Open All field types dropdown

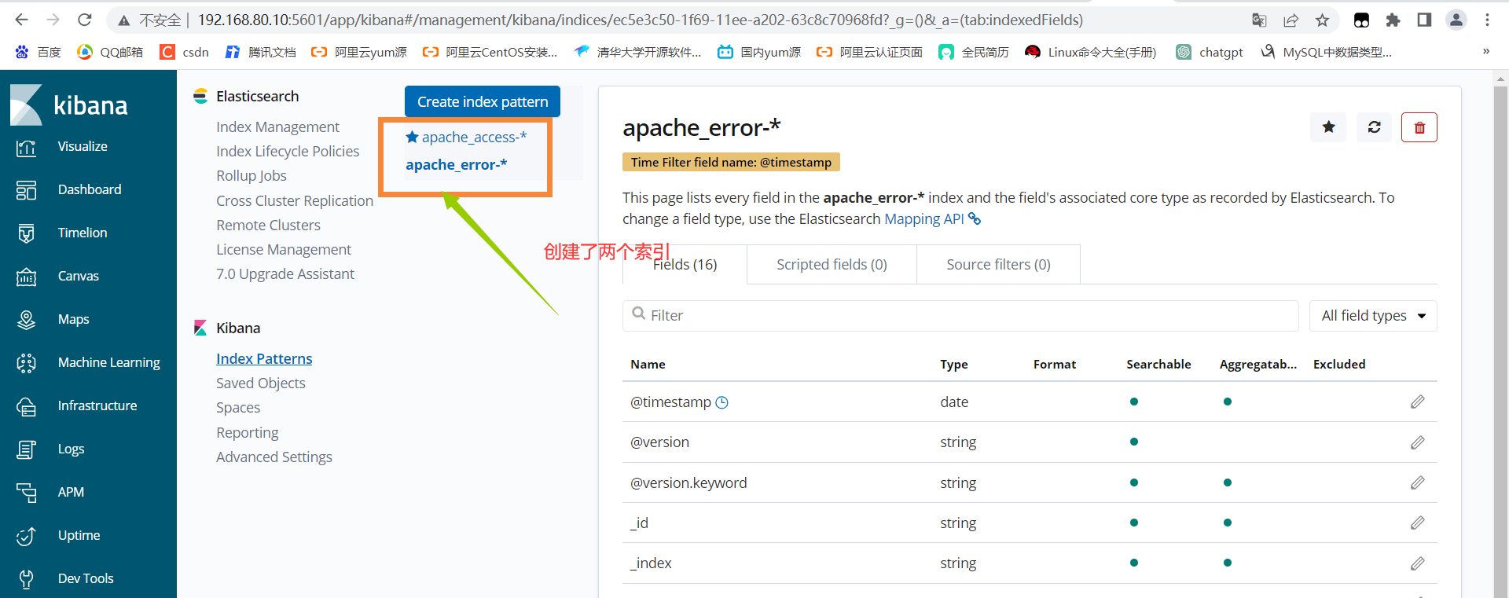click(x=1373, y=316)
